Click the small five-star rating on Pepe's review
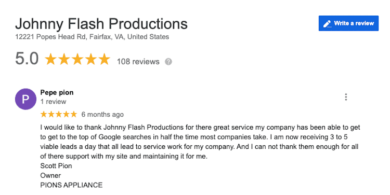The width and height of the screenshot is (390, 195). pos(59,114)
